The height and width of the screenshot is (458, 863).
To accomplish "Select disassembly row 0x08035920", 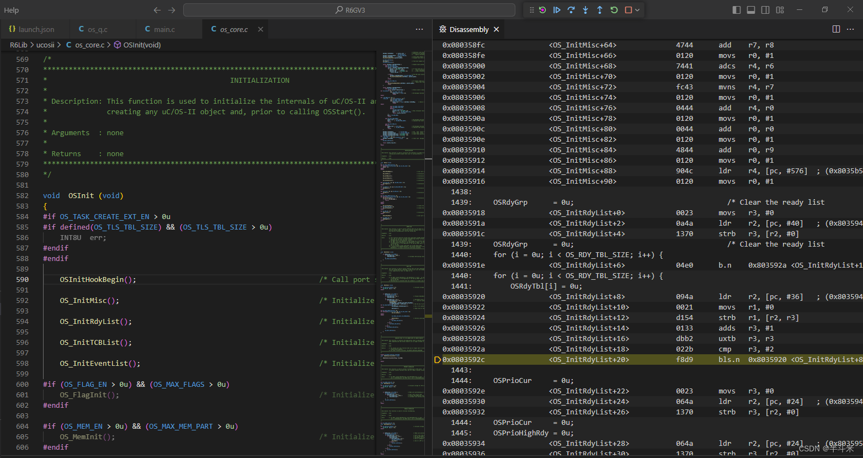I will pyautogui.click(x=648, y=296).
